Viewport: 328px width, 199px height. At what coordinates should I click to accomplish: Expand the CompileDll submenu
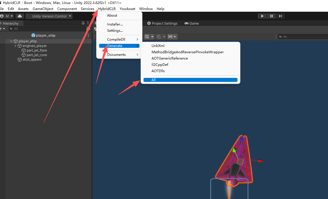(119, 39)
